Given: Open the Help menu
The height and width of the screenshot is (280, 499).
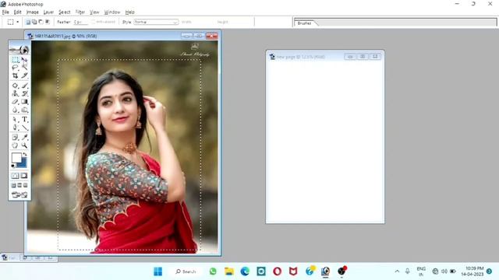Looking at the screenshot, I should (130, 12).
